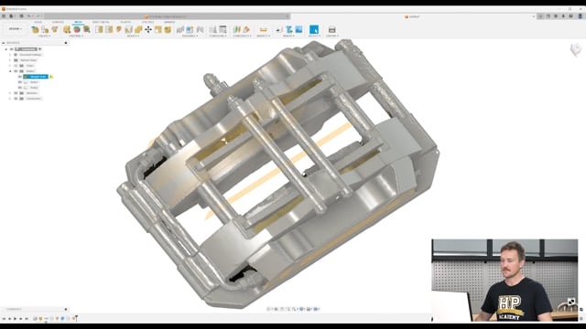Expand the Document Settings node
The width and height of the screenshot is (586, 329).
(x=10, y=55)
